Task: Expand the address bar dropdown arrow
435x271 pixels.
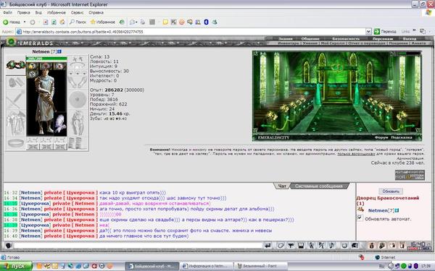Action: click(368, 32)
